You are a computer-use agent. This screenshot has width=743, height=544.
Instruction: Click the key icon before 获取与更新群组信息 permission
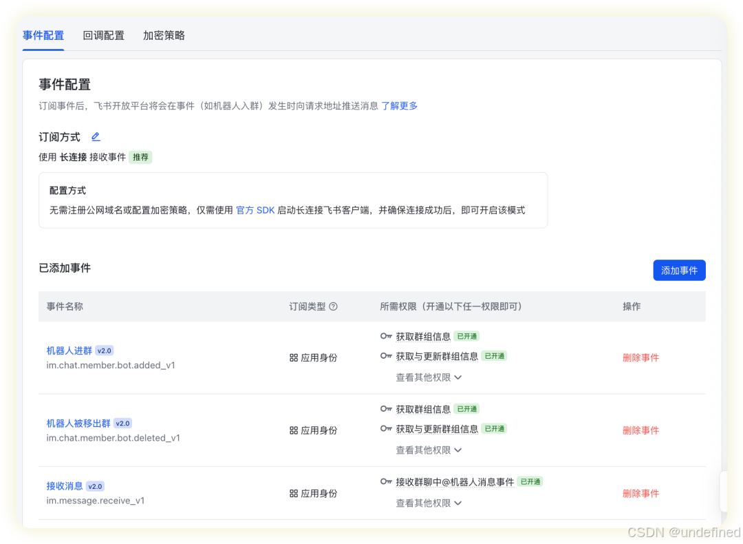point(386,356)
